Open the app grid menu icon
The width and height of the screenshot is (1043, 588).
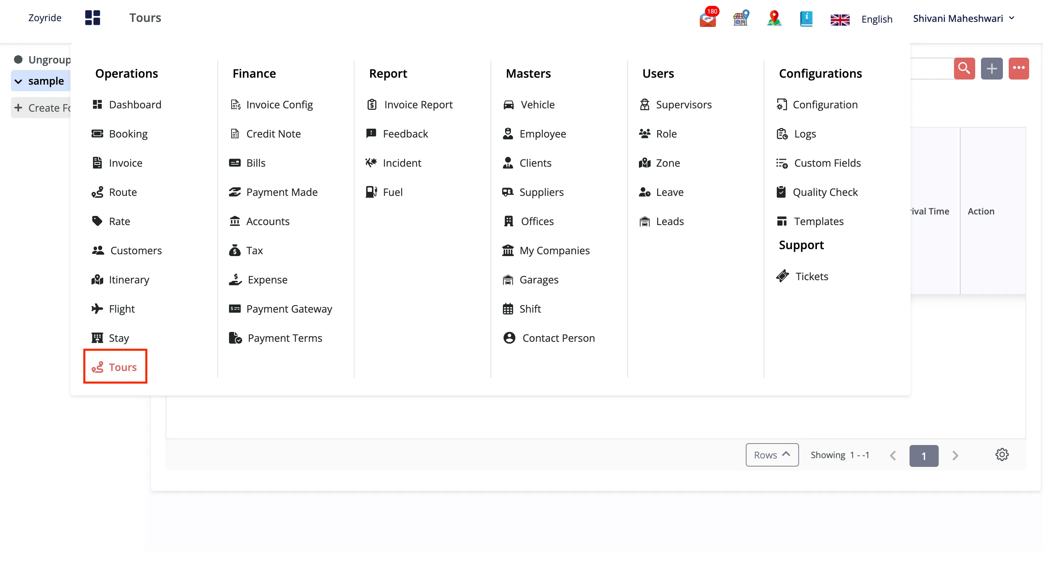coord(92,18)
